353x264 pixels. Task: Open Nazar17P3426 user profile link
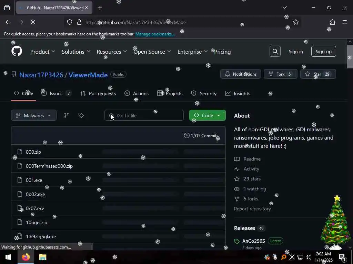41,75
